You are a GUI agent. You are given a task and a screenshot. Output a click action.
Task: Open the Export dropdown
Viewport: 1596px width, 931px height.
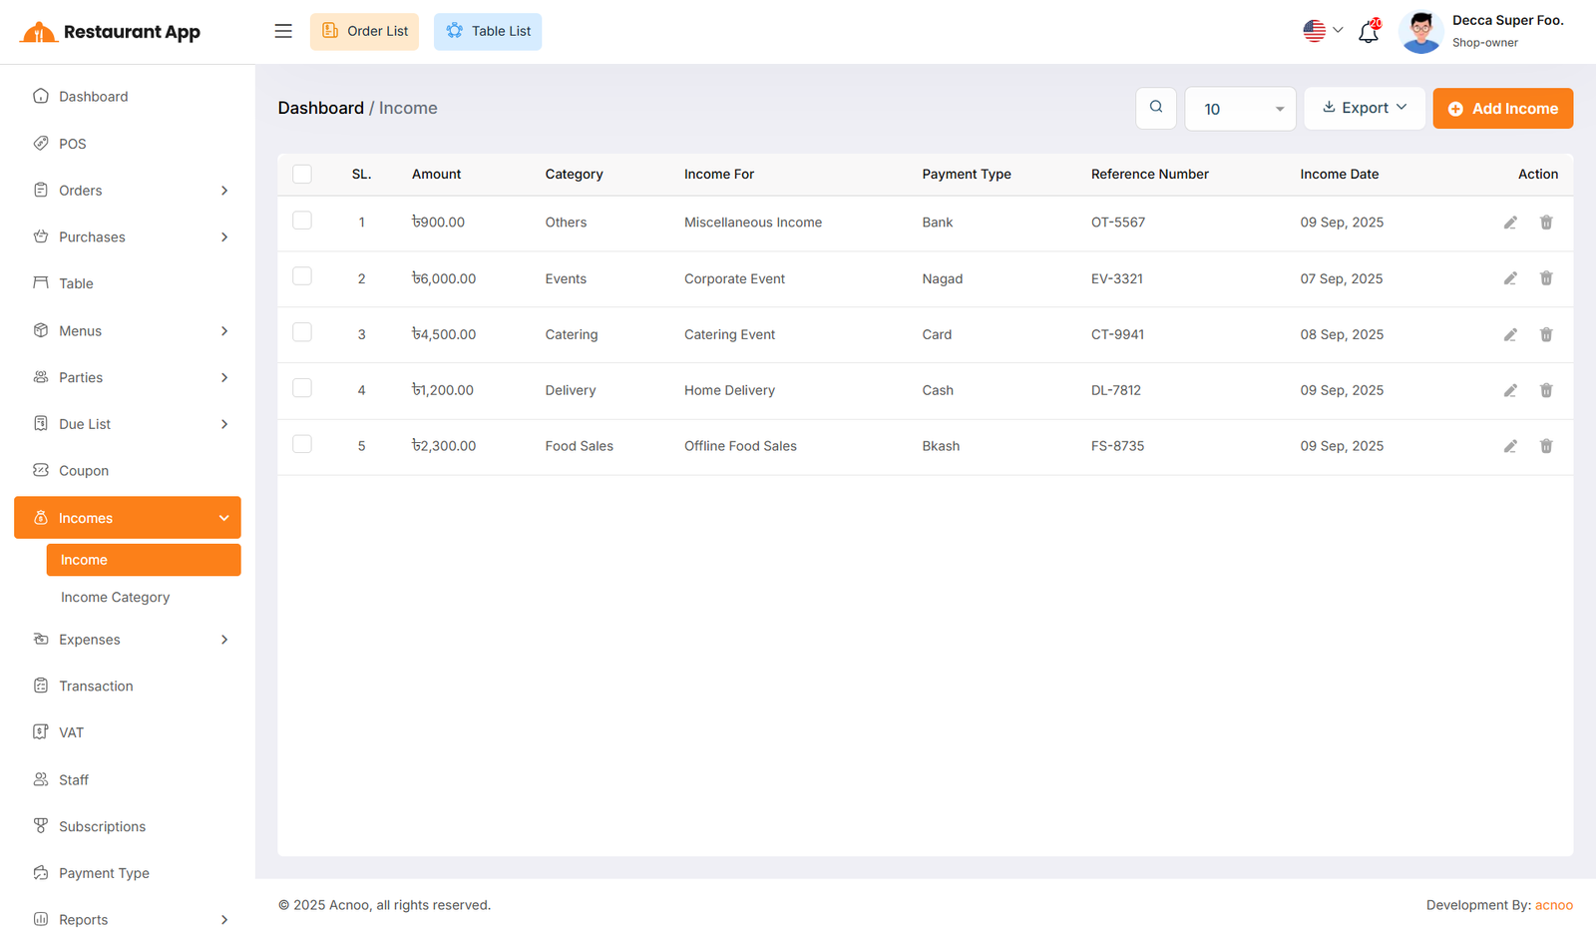1364,108
